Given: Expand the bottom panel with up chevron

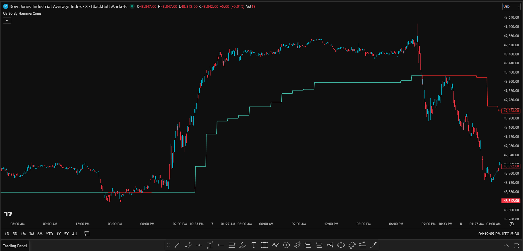Looking at the screenshot, I should [506, 246].
